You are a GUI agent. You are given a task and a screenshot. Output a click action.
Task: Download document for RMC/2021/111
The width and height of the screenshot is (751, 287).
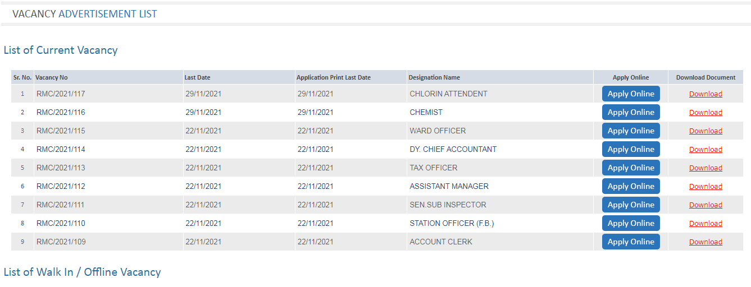pyautogui.click(x=706, y=205)
